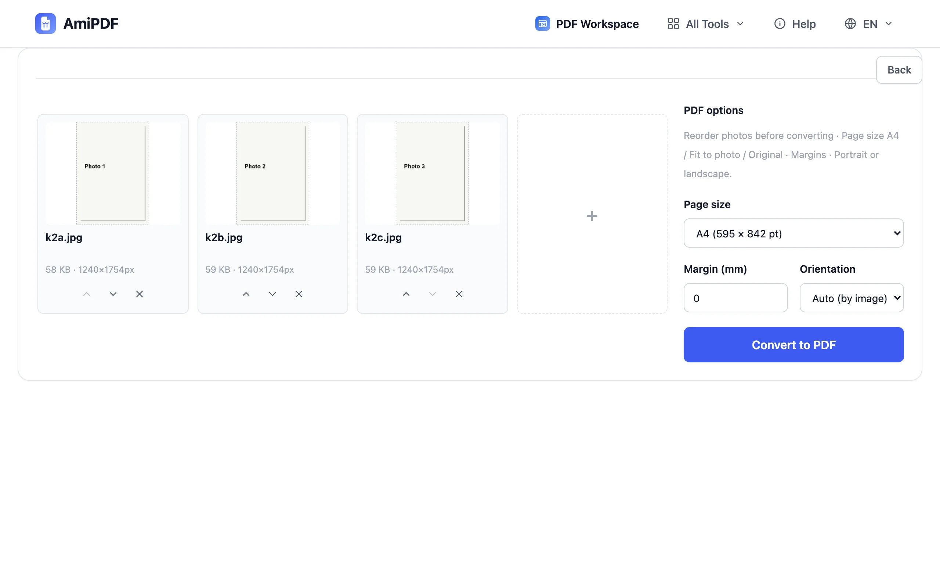Viewport: 940px width, 588px height.
Task: Move k2b.jpg down with arrow
Action: coord(272,294)
